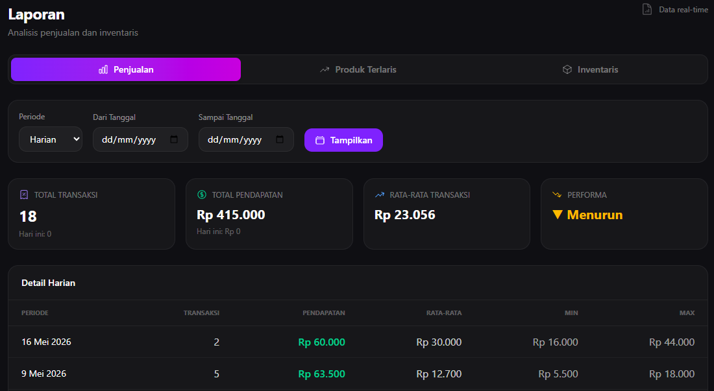Click the dollar icon on Total Pendapatan card

202,195
